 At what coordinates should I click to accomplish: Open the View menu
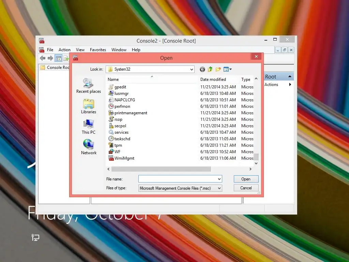click(x=80, y=50)
